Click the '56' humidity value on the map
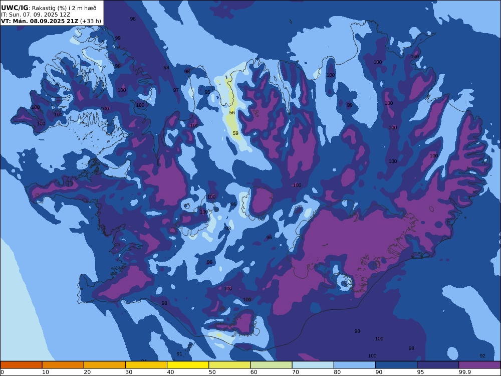The image size is (501, 376). (x=232, y=112)
